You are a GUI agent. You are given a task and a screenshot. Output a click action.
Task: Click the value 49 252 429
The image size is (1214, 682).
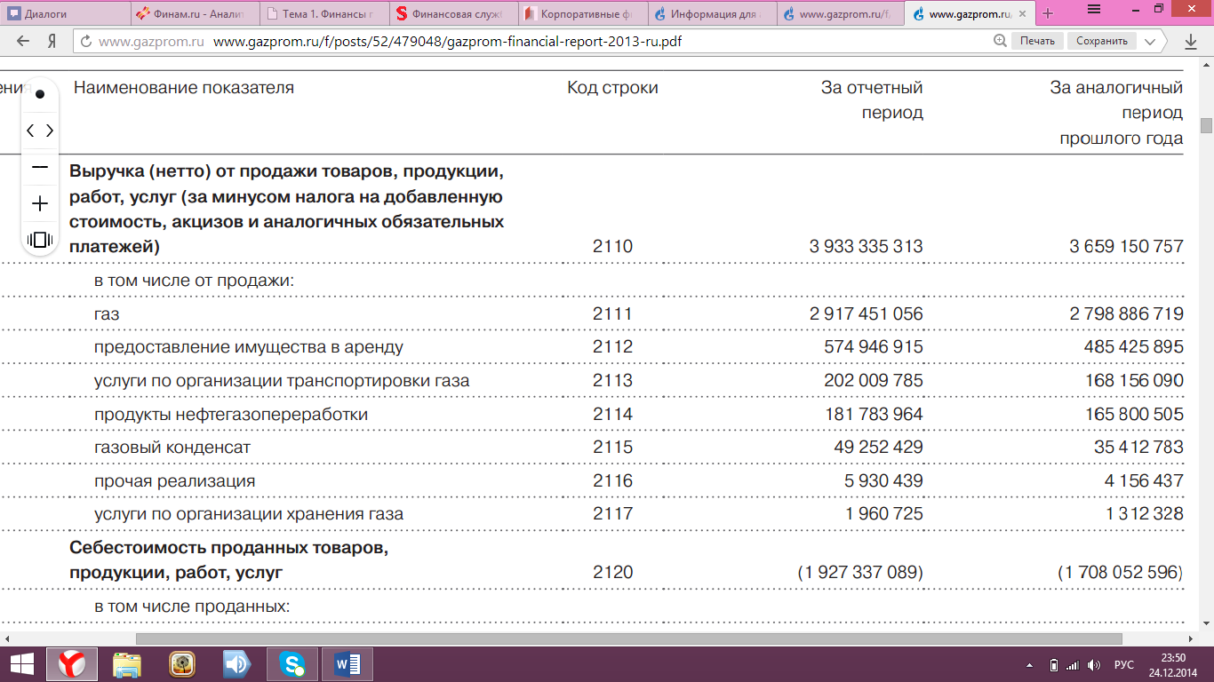point(878,448)
